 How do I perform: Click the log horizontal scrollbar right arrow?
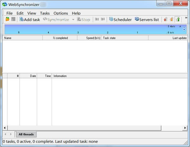click(185, 128)
